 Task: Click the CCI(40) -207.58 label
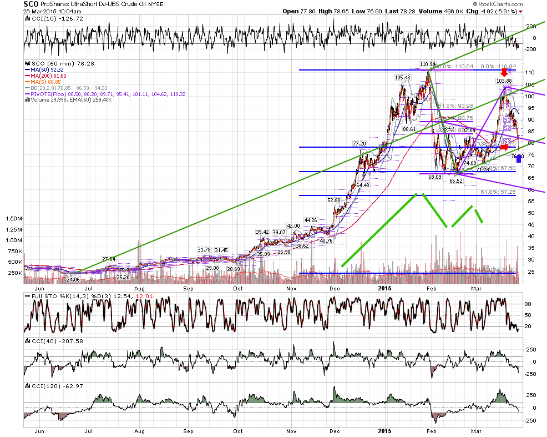pyautogui.click(x=57, y=341)
